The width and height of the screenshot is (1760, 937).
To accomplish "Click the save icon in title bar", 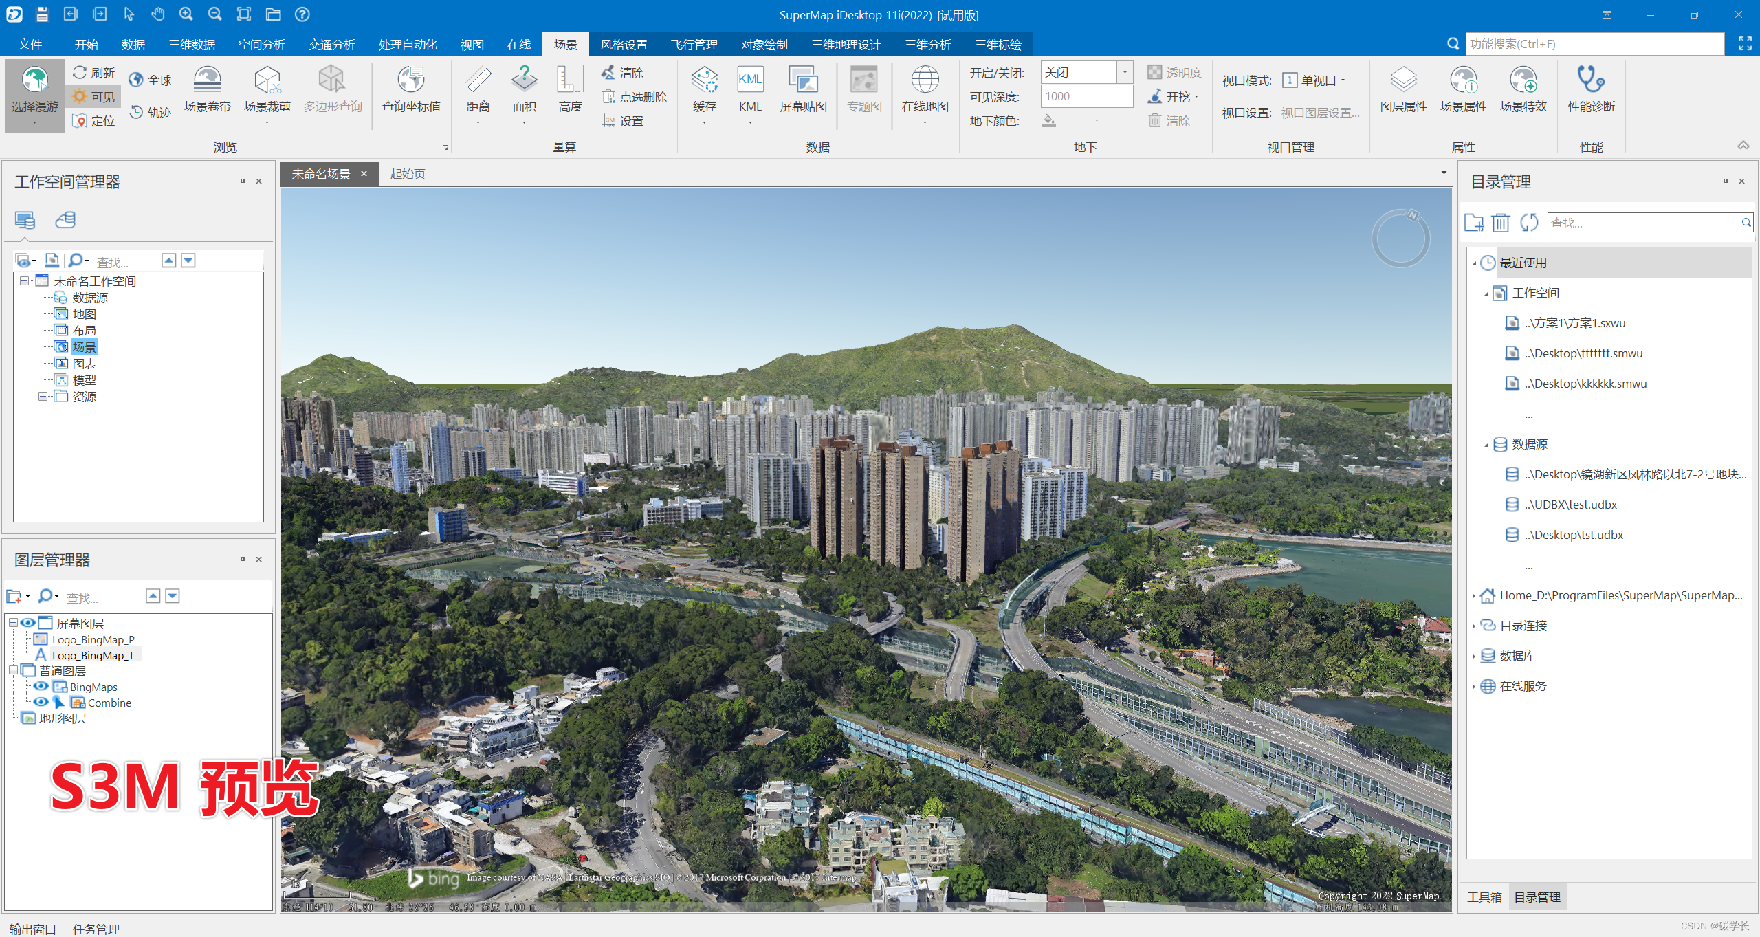I will pyautogui.click(x=42, y=14).
